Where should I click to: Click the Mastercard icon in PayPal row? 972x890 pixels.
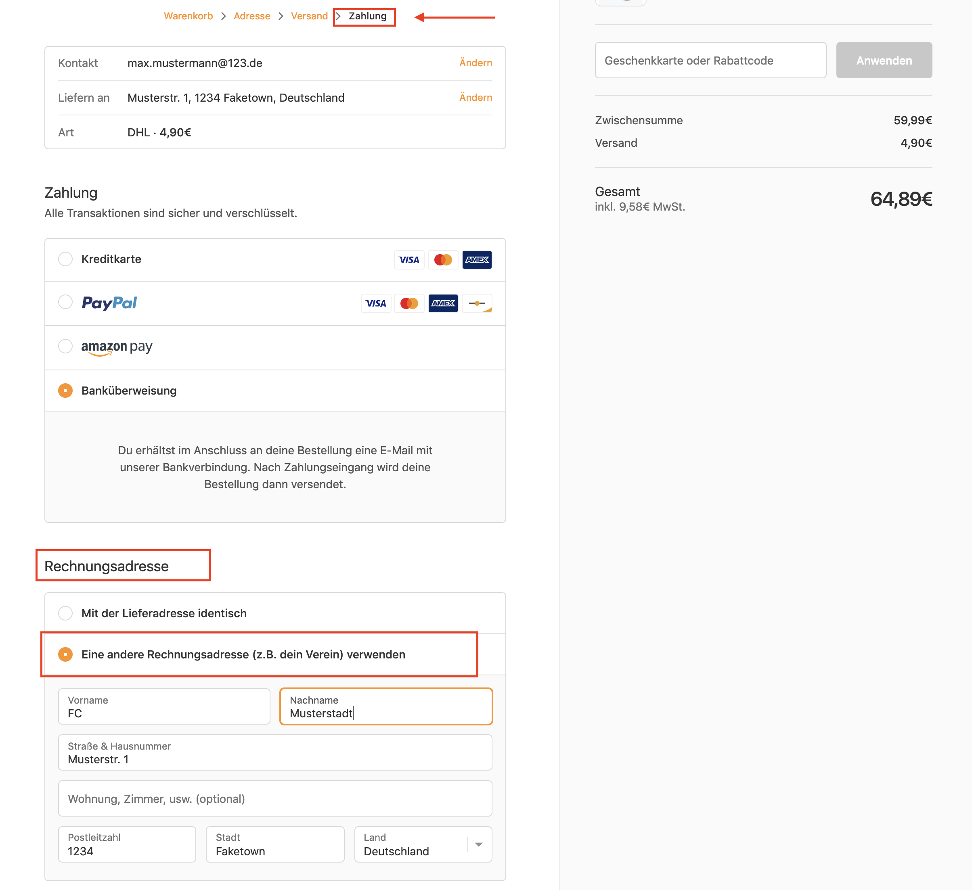(409, 303)
